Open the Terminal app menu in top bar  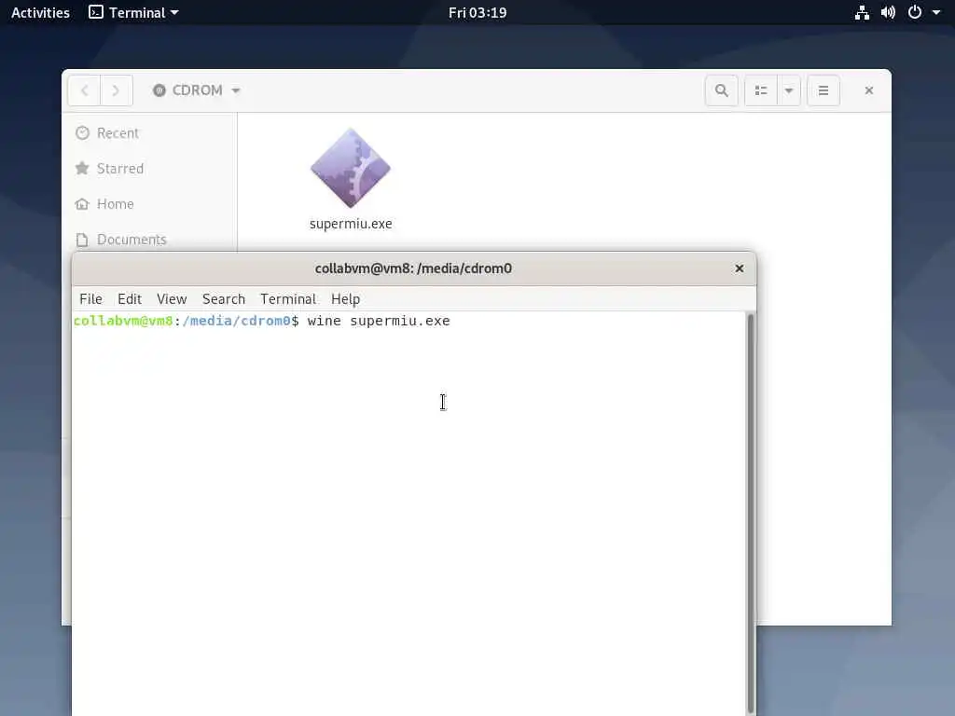click(x=133, y=12)
